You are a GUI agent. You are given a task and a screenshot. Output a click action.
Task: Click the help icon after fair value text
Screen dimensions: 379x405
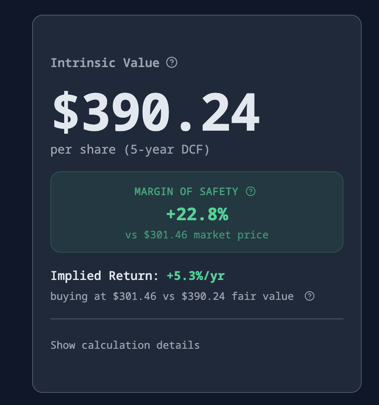(x=310, y=296)
